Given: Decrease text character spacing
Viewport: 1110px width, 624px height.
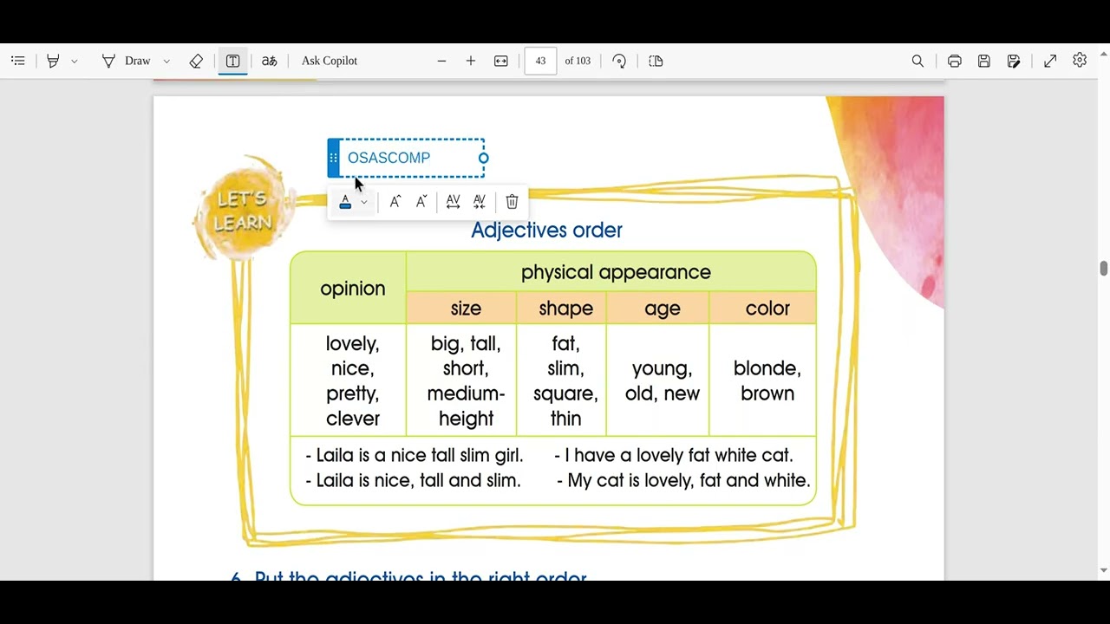Looking at the screenshot, I should point(480,201).
